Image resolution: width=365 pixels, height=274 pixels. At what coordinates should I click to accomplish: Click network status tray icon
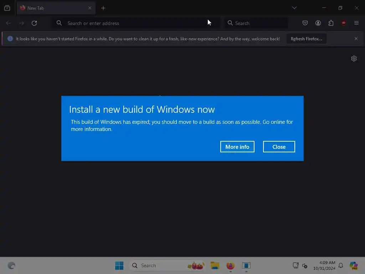point(305,265)
